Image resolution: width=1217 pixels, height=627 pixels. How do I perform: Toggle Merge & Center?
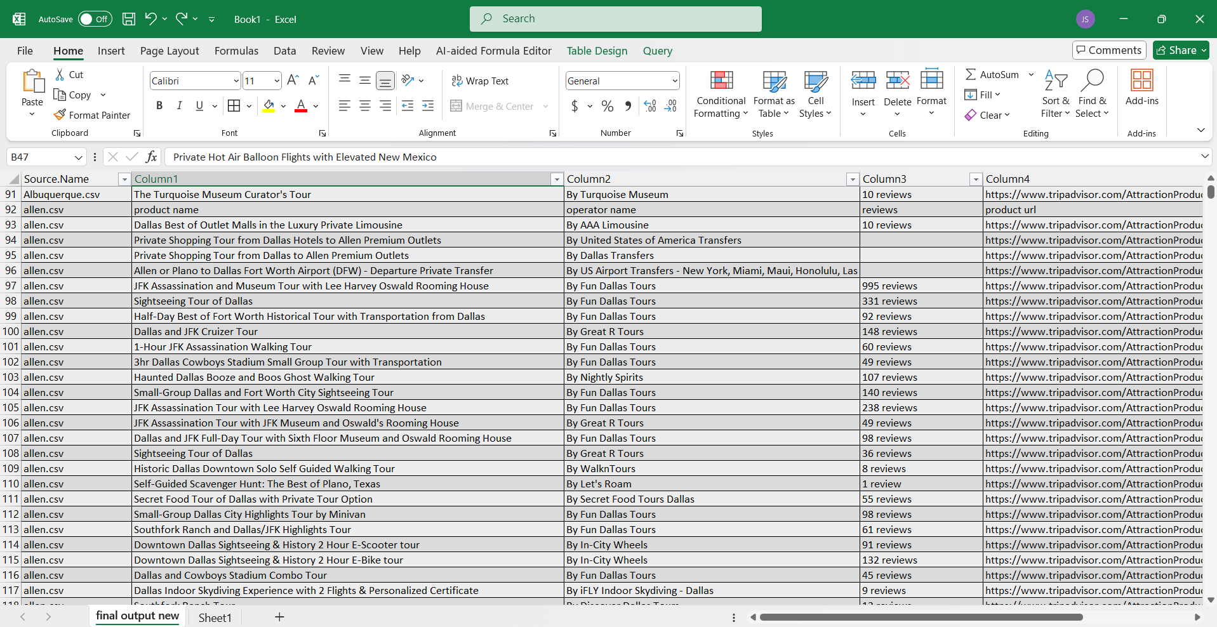[x=492, y=106]
